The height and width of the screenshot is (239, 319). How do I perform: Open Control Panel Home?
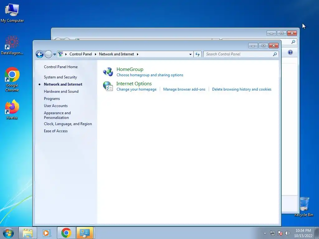61,67
